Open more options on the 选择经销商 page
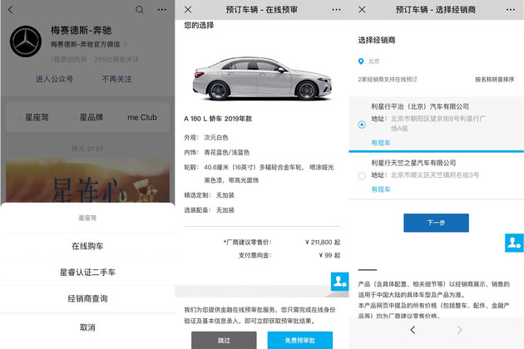This screenshot has height=349, width=524. (511, 10)
